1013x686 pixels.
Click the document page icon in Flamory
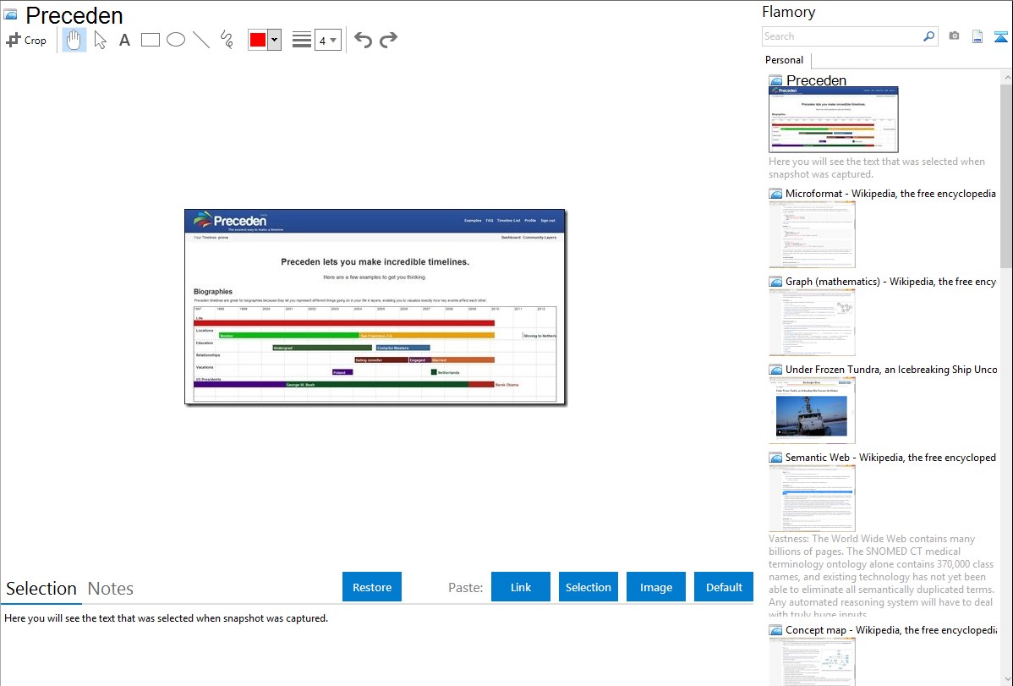(x=977, y=36)
